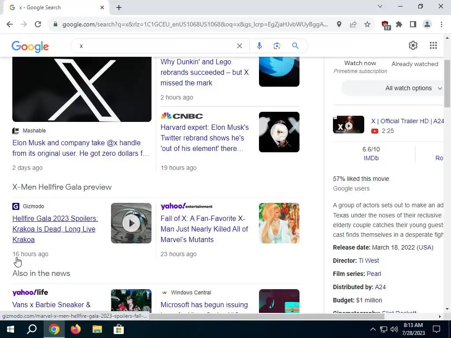Open the 6.6/10 IMDb rating
Viewport: 451px width, 338px height.
point(371,154)
